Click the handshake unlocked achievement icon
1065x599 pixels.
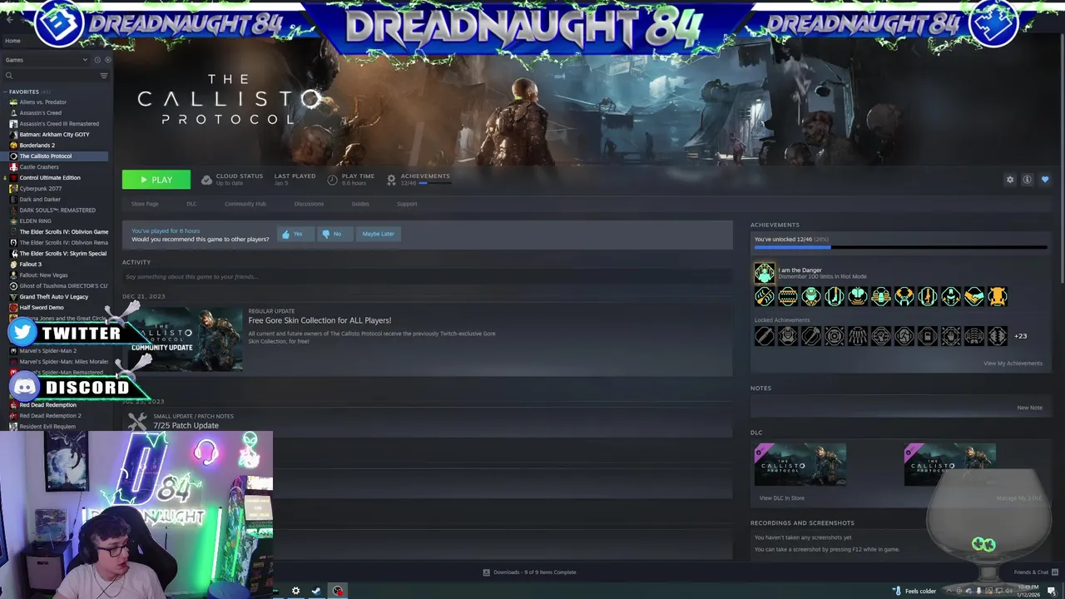click(974, 295)
